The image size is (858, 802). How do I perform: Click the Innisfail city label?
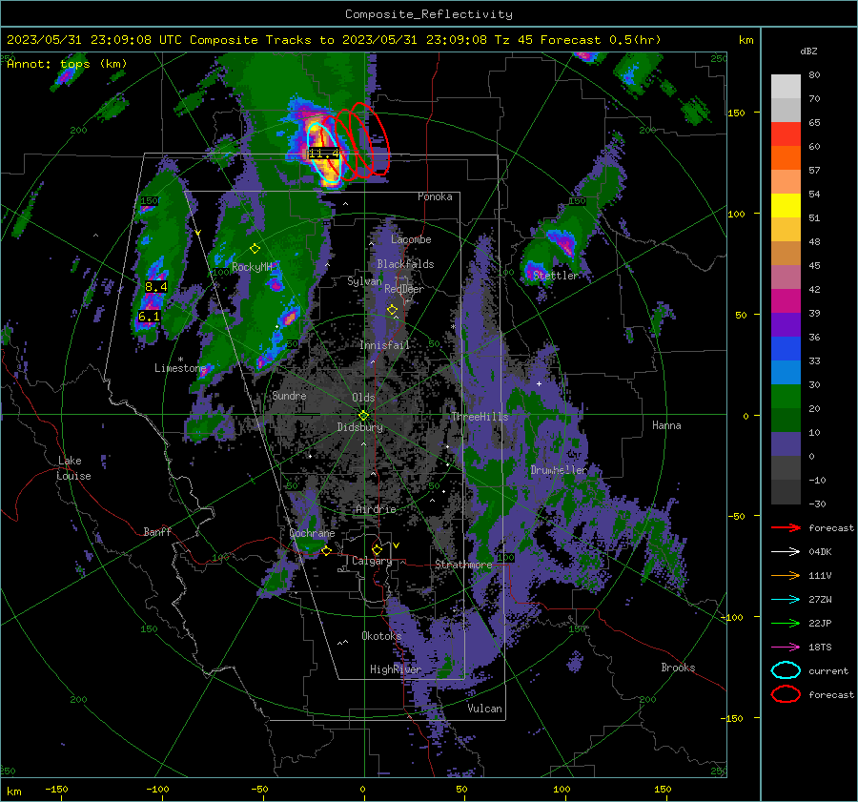point(385,345)
